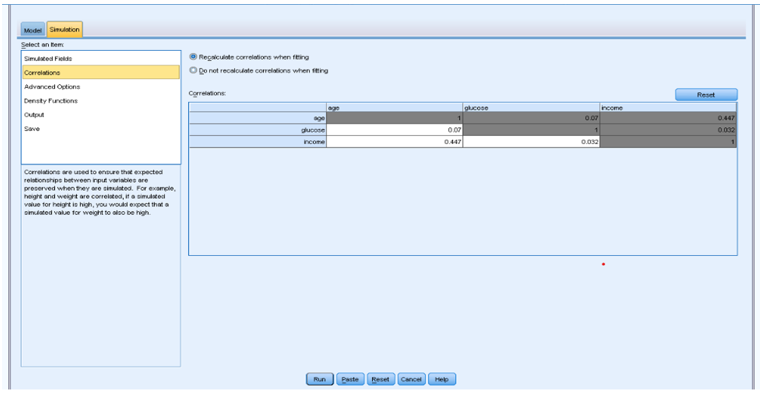Edit the age-glucose correlation value 0.07
Screen dimensions: 760x397
[395, 129]
